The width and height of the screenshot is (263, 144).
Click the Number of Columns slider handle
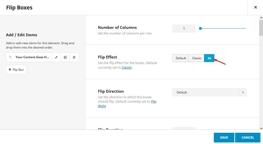coord(201,28)
